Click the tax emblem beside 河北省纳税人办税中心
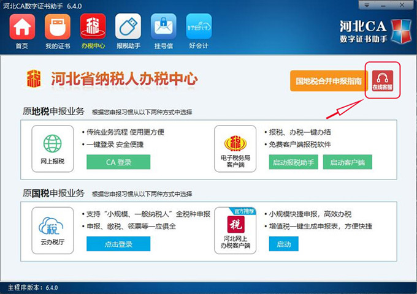This screenshot has width=417, height=294. 34,78
